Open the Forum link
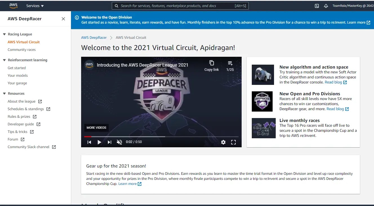 (13, 139)
